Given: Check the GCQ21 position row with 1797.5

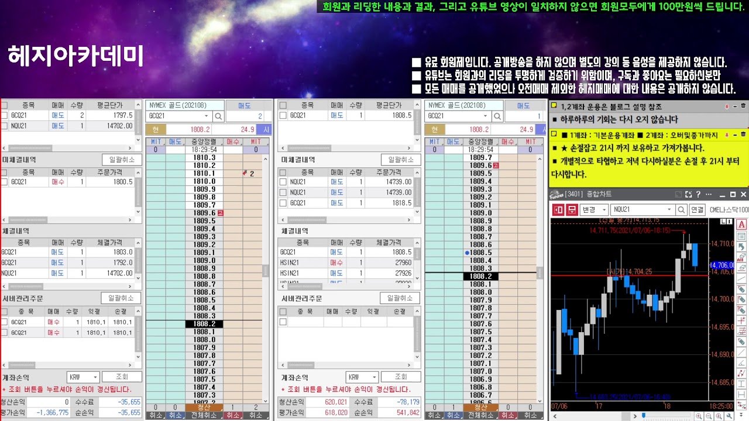Looking at the screenshot, I should 5,116.
